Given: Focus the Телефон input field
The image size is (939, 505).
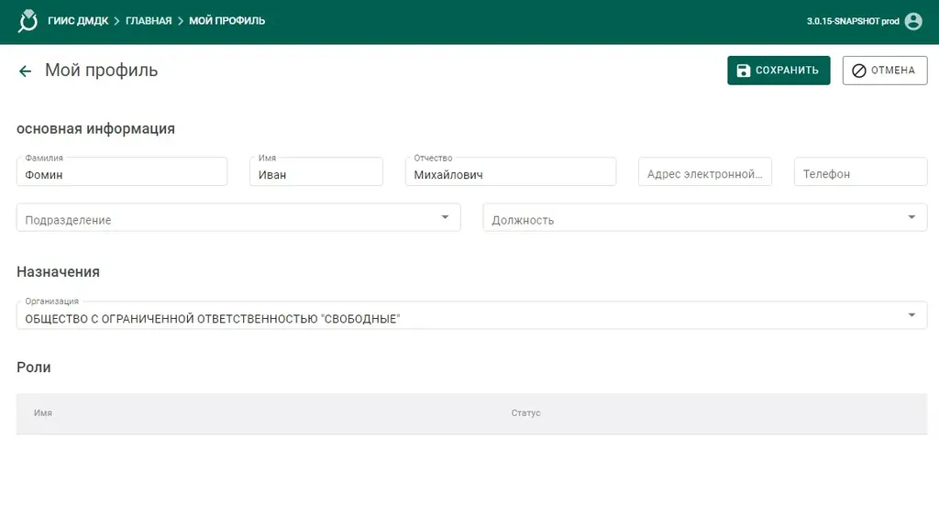Looking at the screenshot, I should click(860, 174).
